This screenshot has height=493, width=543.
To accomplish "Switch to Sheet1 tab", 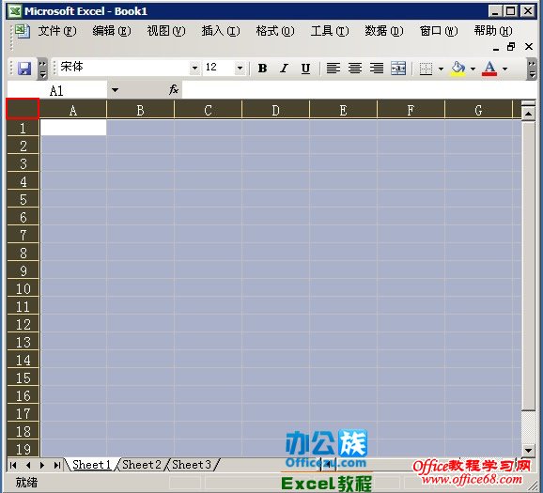I will 91,465.
